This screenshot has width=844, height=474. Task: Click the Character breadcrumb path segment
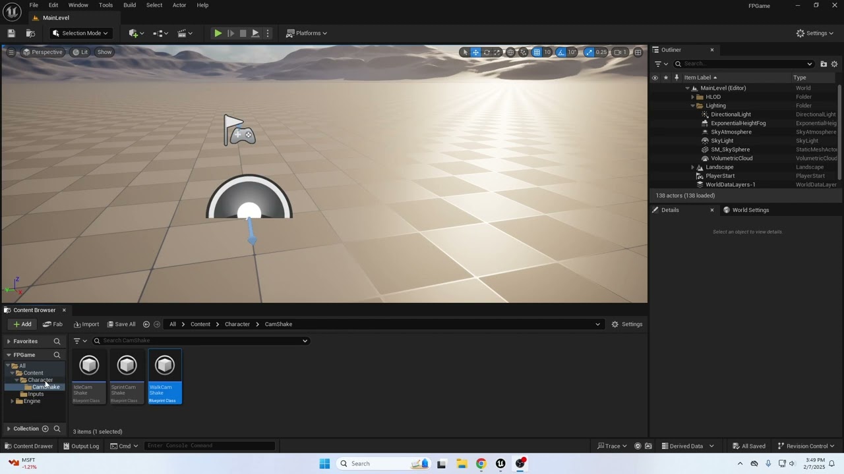click(237, 324)
